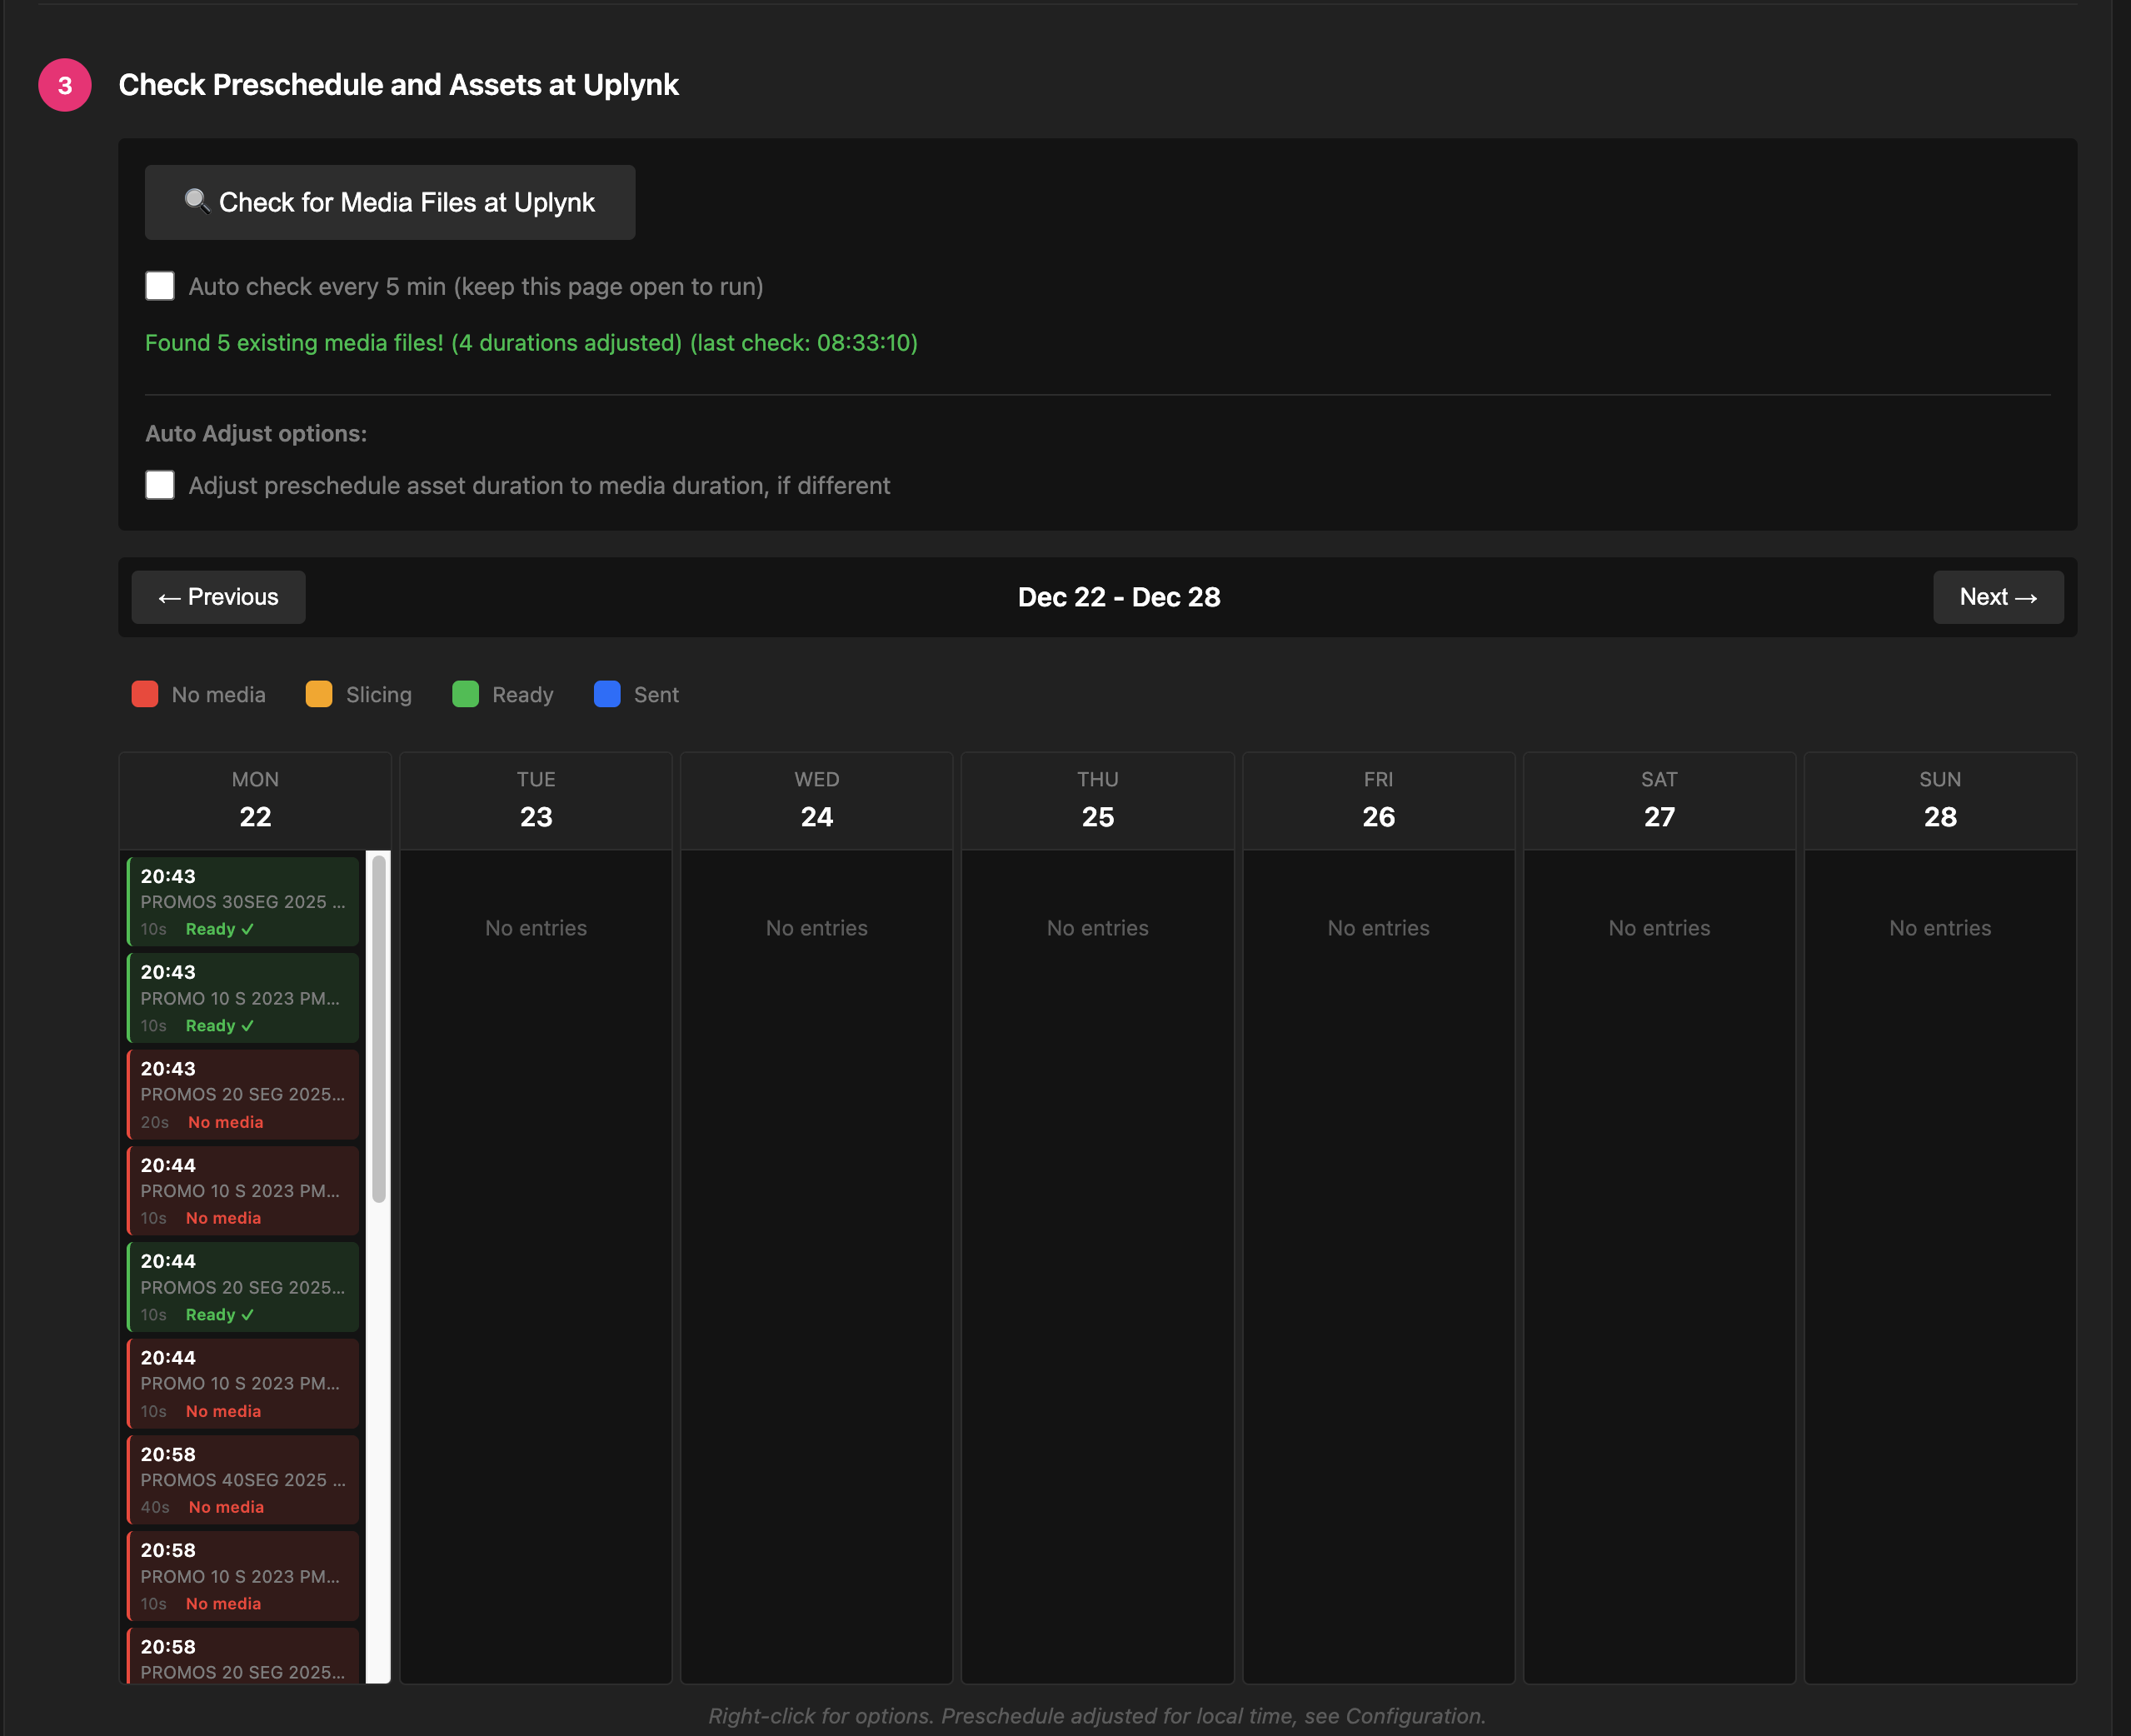The width and height of the screenshot is (2131, 1736).
Task: Click the orange Slicing legend swatch
Action: tap(319, 694)
